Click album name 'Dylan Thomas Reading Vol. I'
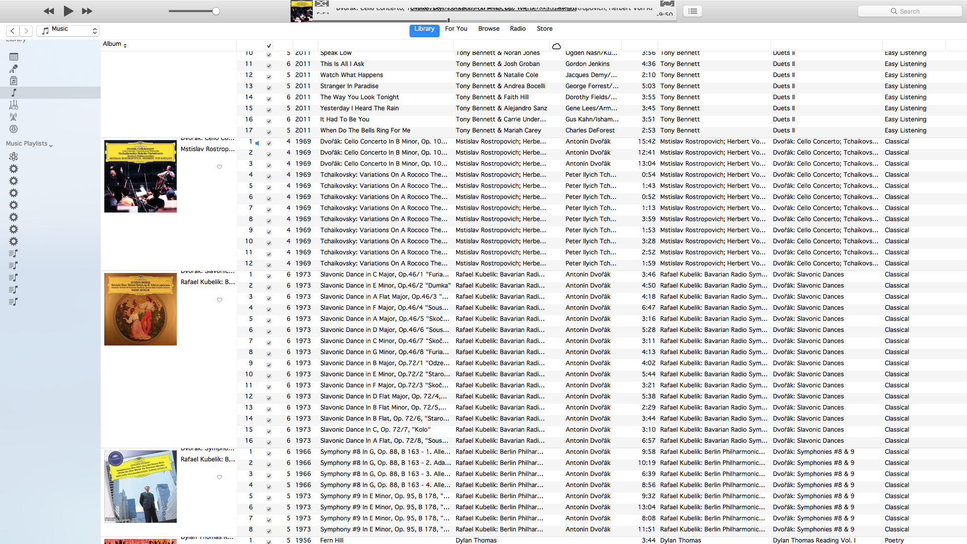Screen dimensions: 967x544 814,540
